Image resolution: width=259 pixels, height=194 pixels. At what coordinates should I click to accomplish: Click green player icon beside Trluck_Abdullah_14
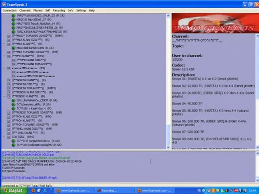13,24
